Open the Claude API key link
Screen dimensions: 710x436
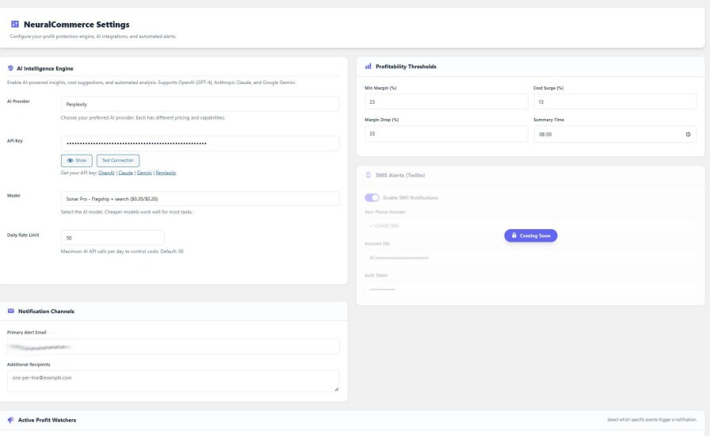click(125, 173)
